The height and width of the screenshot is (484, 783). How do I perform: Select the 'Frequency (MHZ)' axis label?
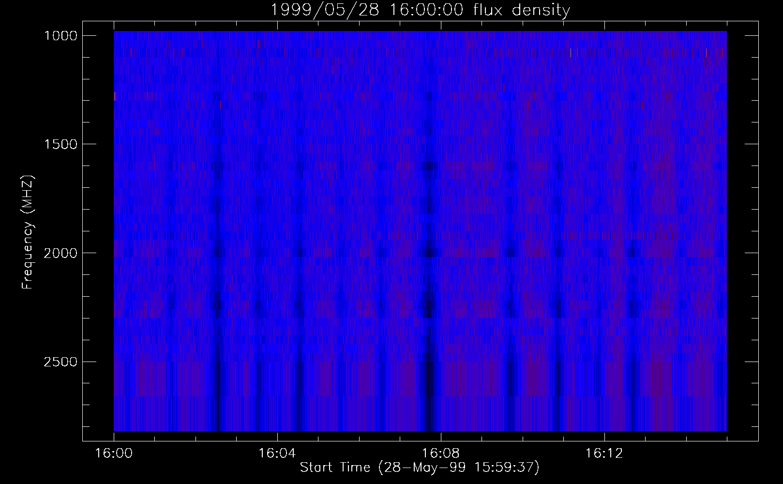(28, 232)
